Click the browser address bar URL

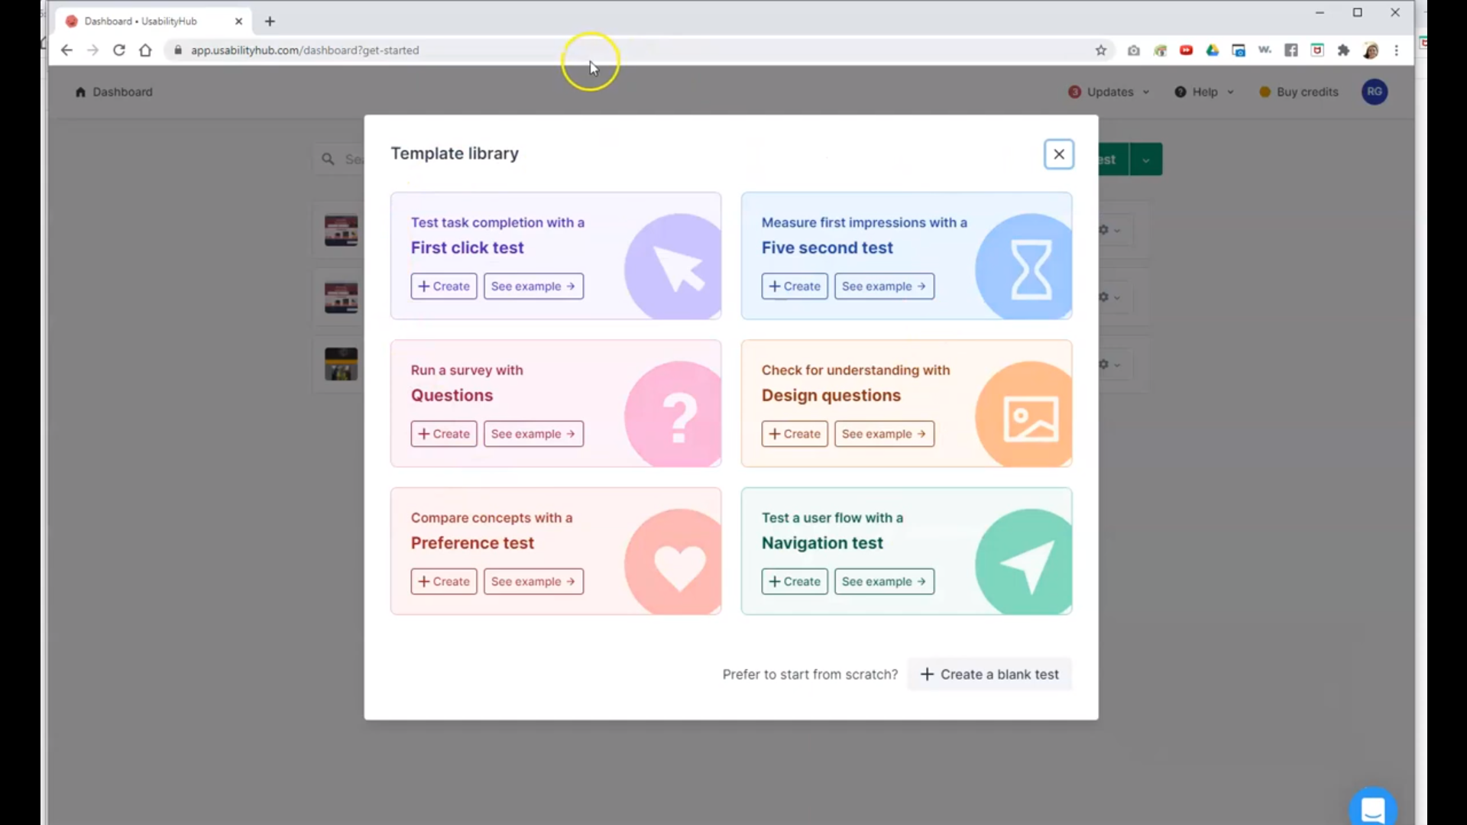305,50
